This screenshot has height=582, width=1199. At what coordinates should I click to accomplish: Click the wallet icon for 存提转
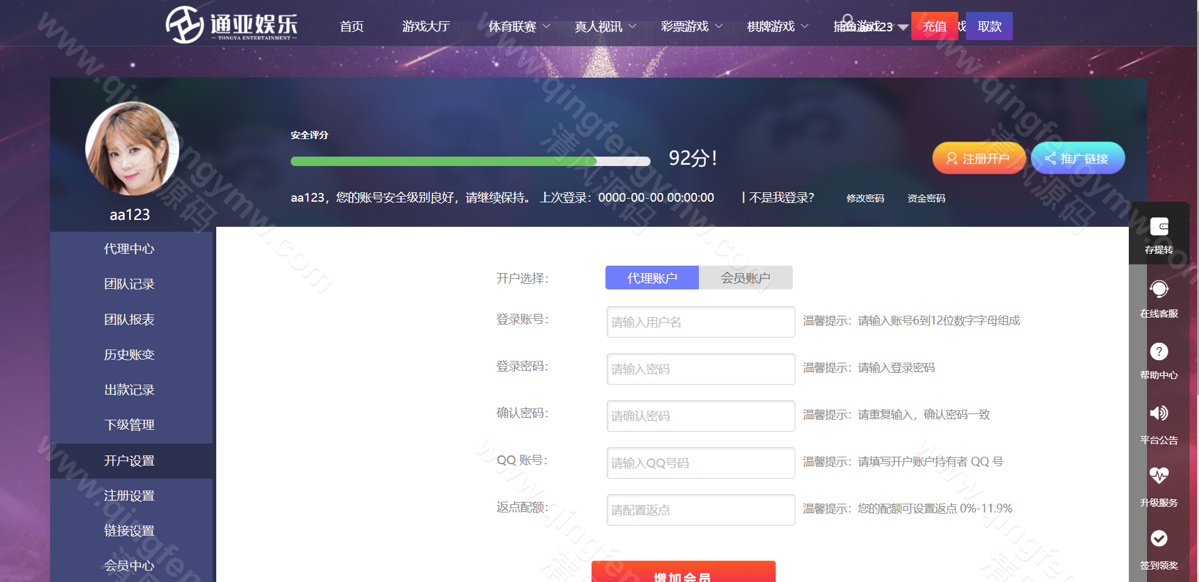(x=1159, y=226)
